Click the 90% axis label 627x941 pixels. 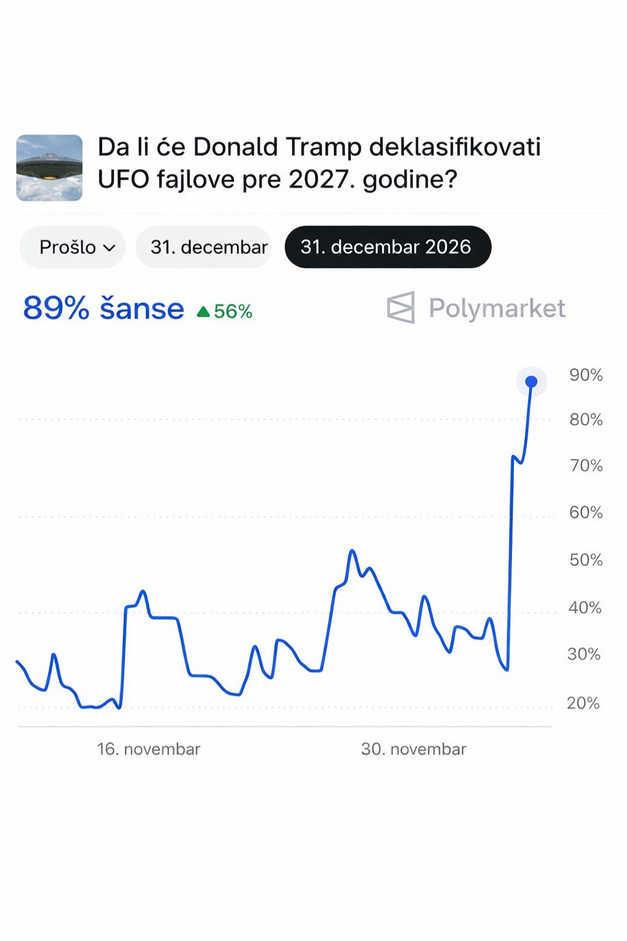tap(586, 375)
